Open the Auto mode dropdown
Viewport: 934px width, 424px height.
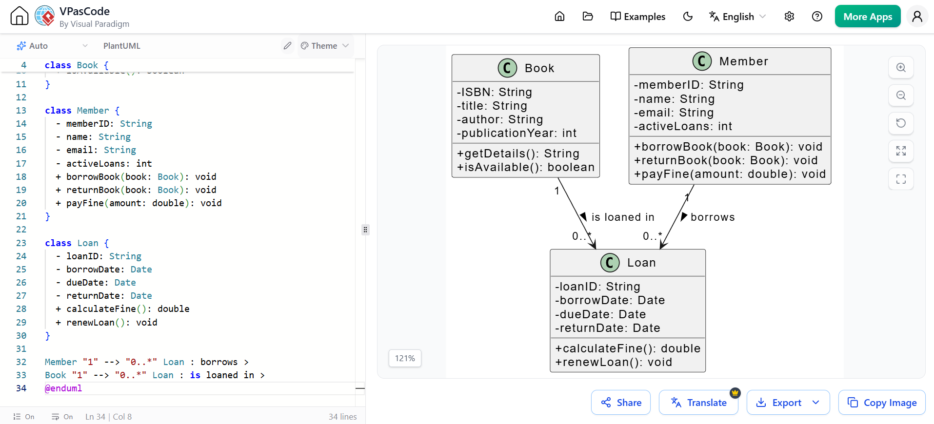(x=52, y=46)
